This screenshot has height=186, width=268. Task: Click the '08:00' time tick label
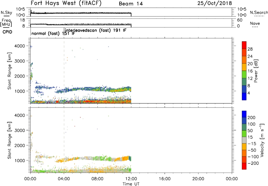pos(97,179)
